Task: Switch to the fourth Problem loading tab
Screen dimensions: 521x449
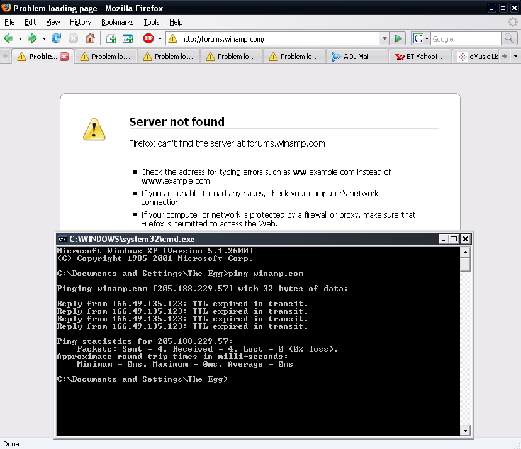Action: click(232, 57)
